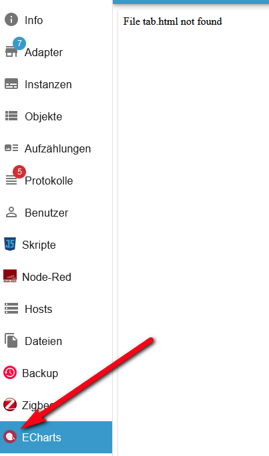Click the red Protokolle badge showing 5
This screenshot has width=269, height=456.
pyautogui.click(x=19, y=172)
